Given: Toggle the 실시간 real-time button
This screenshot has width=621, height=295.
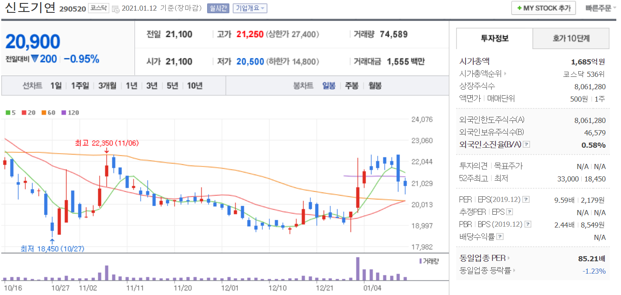Looking at the screenshot, I should pyautogui.click(x=218, y=9).
